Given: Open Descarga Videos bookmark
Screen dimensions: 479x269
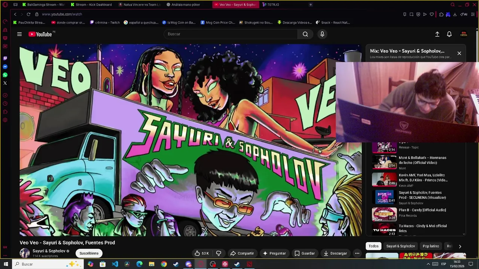Looking at the screenshot, I should point(295,22).
